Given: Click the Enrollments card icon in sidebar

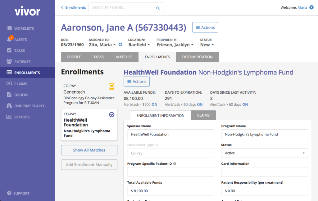Looking at the screenshot, I should pyautogui.click(x=9, y=72).
